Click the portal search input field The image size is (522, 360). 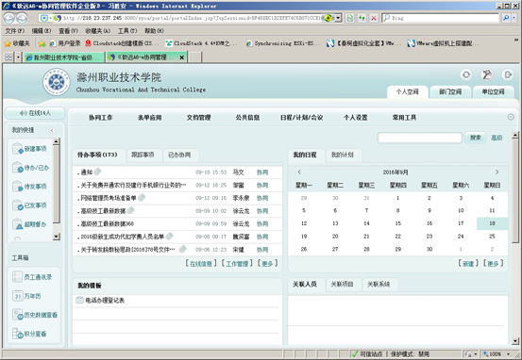[420, 138]
